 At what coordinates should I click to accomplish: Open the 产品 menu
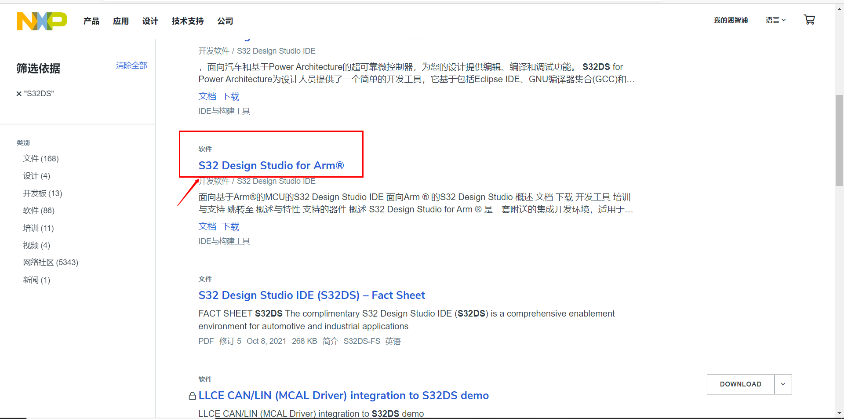click(x=91, y=21)
